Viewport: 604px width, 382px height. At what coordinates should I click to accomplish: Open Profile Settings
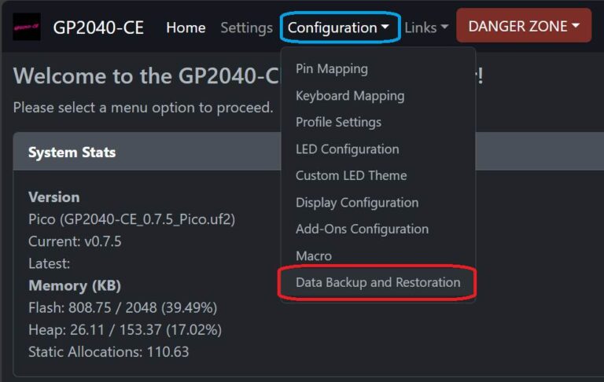(338, 122)
